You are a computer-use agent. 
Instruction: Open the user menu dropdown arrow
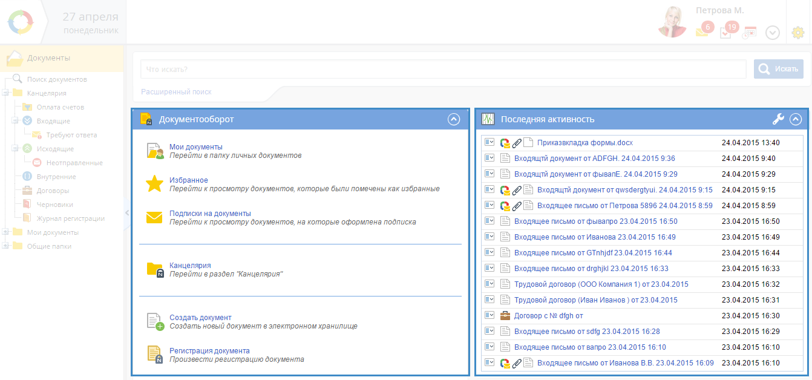(773, 33)
